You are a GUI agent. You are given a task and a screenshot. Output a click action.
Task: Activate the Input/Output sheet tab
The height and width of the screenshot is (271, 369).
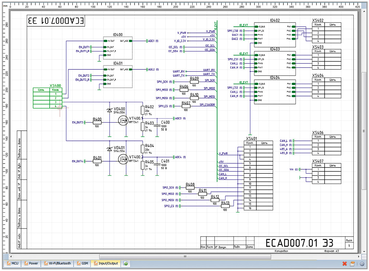(106, 263)
